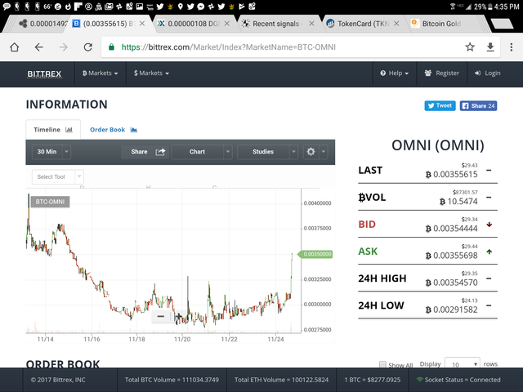Click the Tweet button
This screenshot has width=523, height=392.
click(x=440, y=105)
